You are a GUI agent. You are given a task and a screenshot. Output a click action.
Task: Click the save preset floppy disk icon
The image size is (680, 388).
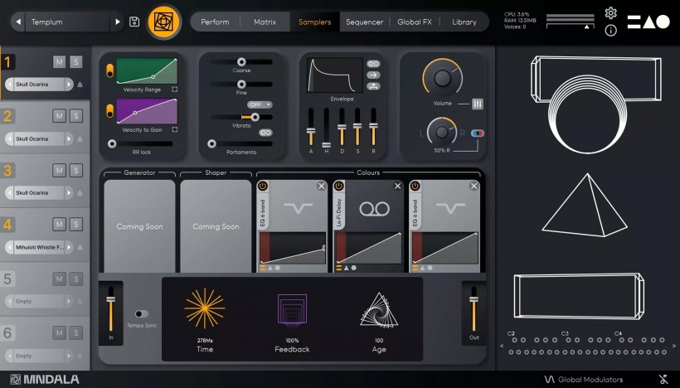pyautogui.click(x=134, y=22)
